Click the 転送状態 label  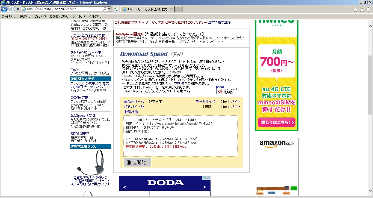tap(131, 112)
